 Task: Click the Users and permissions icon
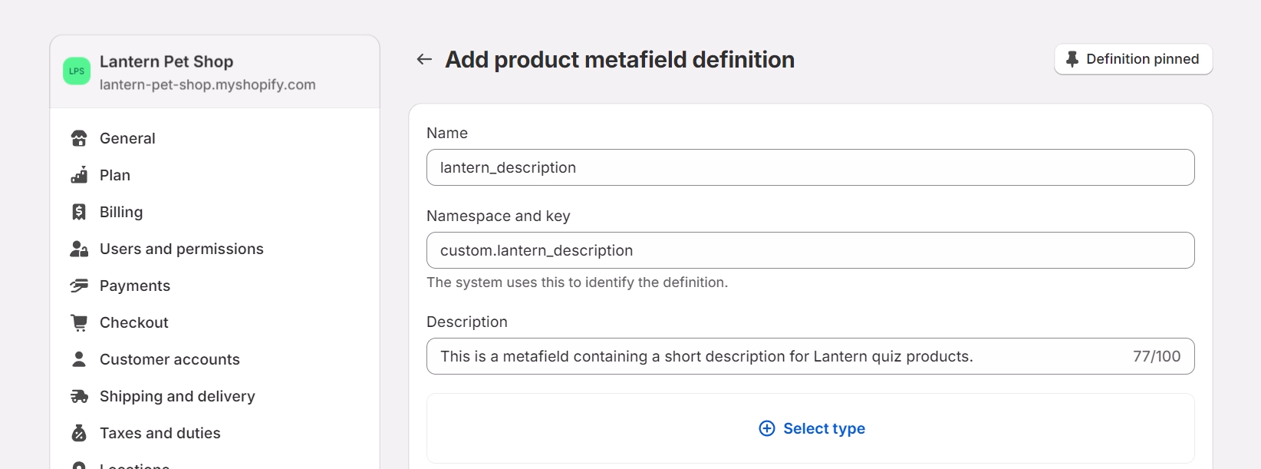(x=79, y=249)
